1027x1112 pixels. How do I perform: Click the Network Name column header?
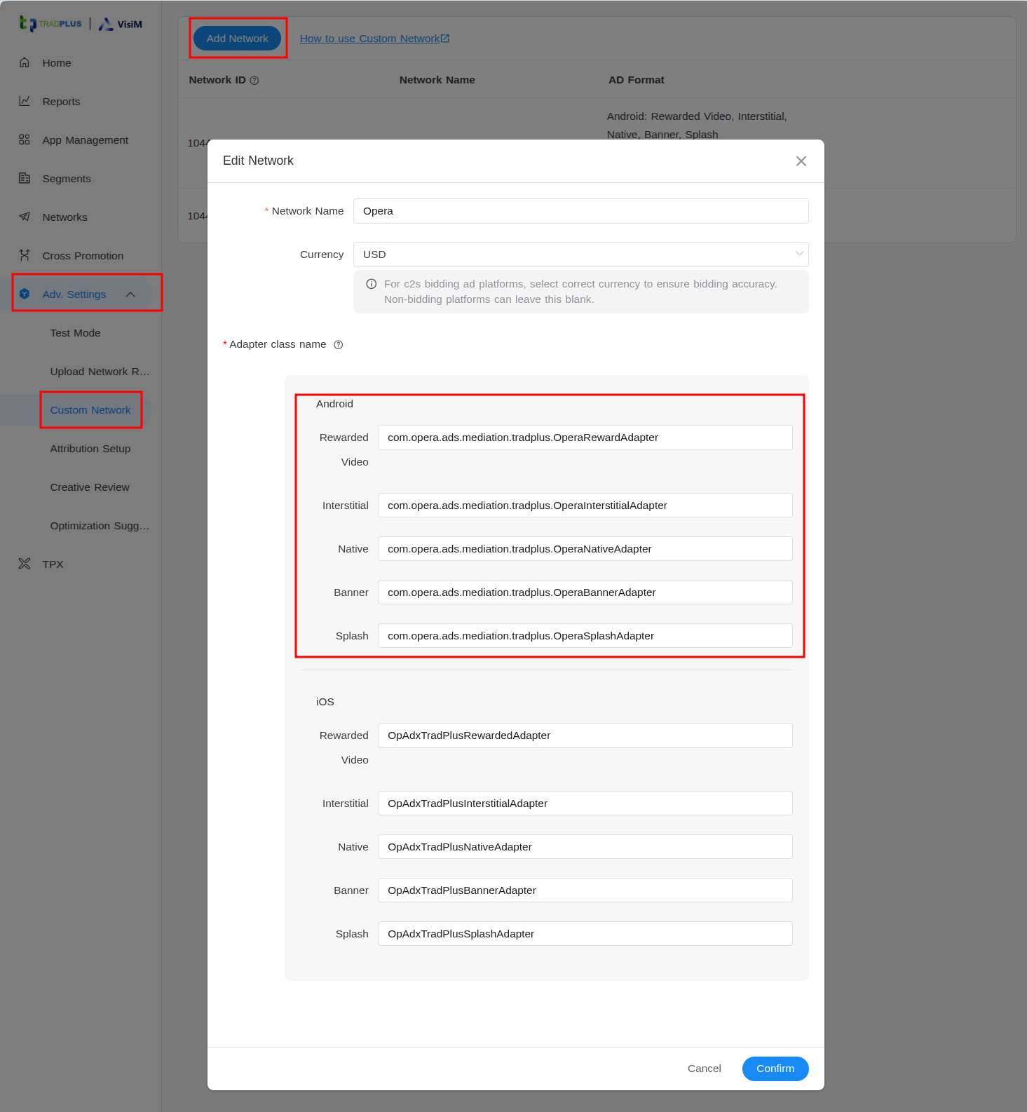(437, 80)
